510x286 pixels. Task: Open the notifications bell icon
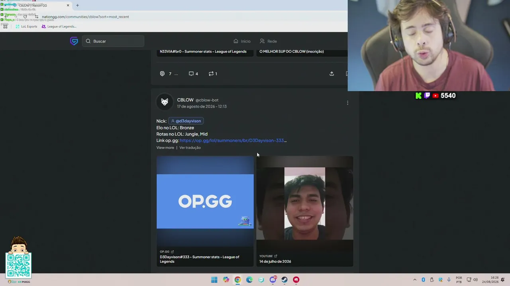(x=503, y=280)
